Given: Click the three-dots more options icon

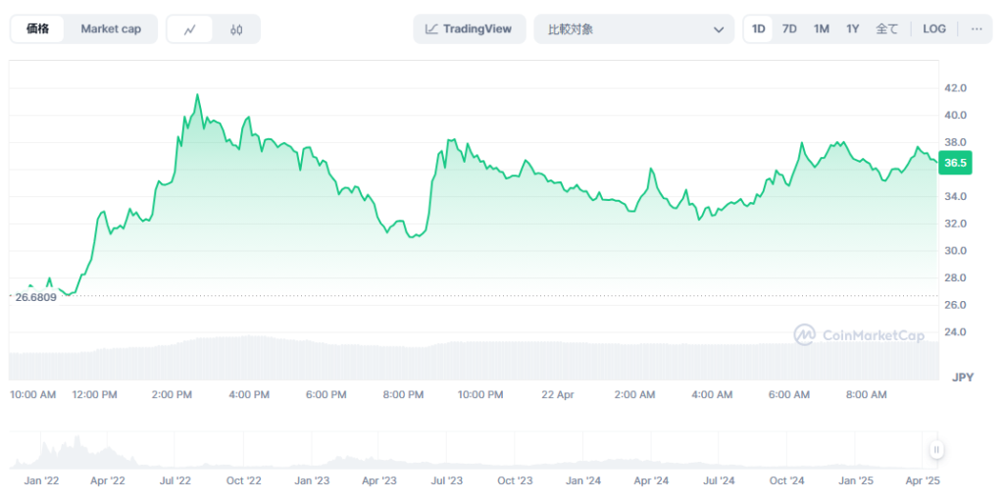Looking at the screenshot, I should pos(977,29).
